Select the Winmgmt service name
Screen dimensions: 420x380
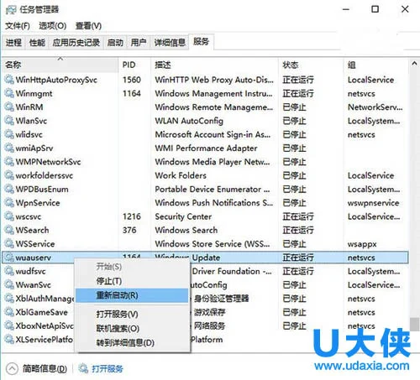(34, 93)
